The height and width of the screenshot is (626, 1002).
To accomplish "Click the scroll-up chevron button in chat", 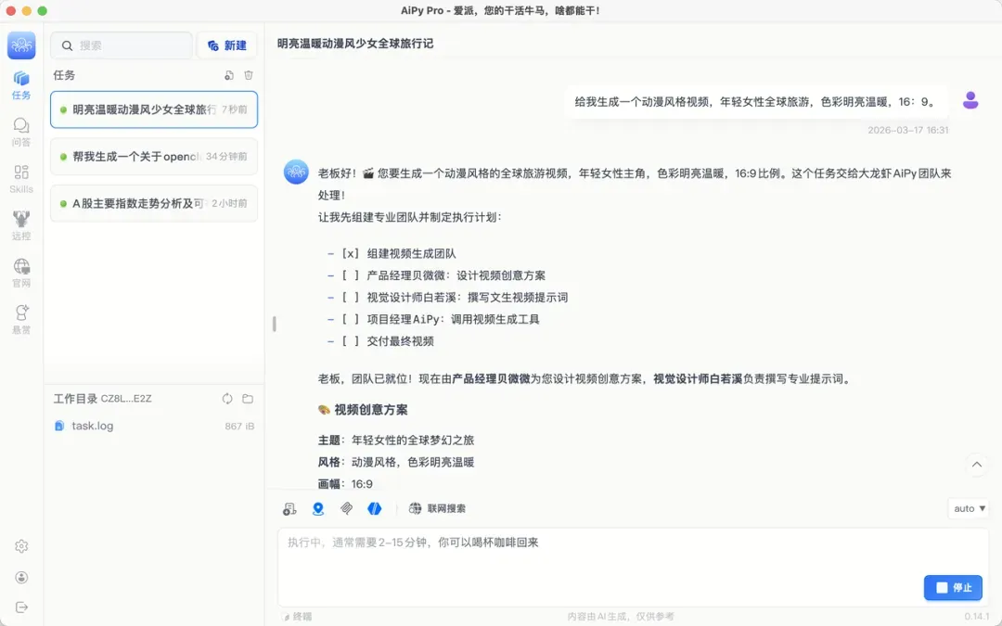I will (x=976, y=464).
